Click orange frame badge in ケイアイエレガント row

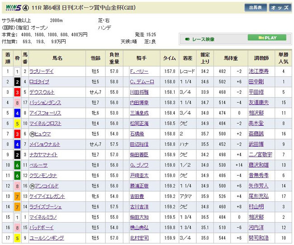(x=17, y=197)
